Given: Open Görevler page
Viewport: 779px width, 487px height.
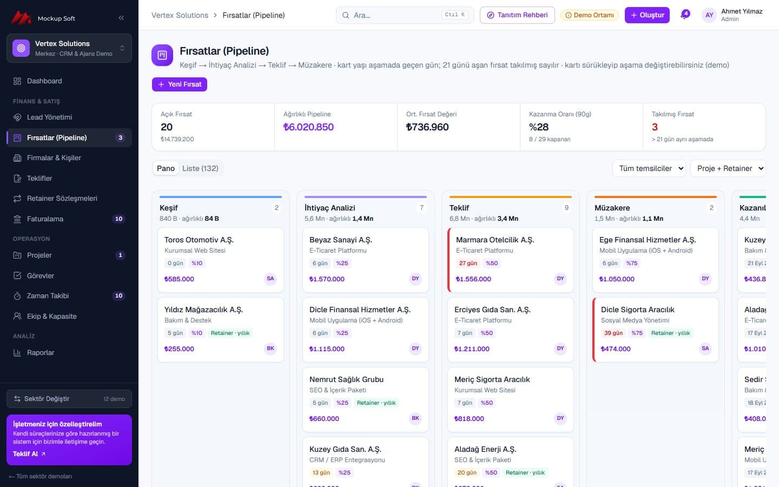Looking at the screenshot, I should pyautogui.click(x=69, y=275).
